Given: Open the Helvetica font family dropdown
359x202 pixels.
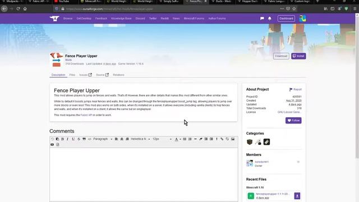Looking at the screenshot, I should [141, 139].
